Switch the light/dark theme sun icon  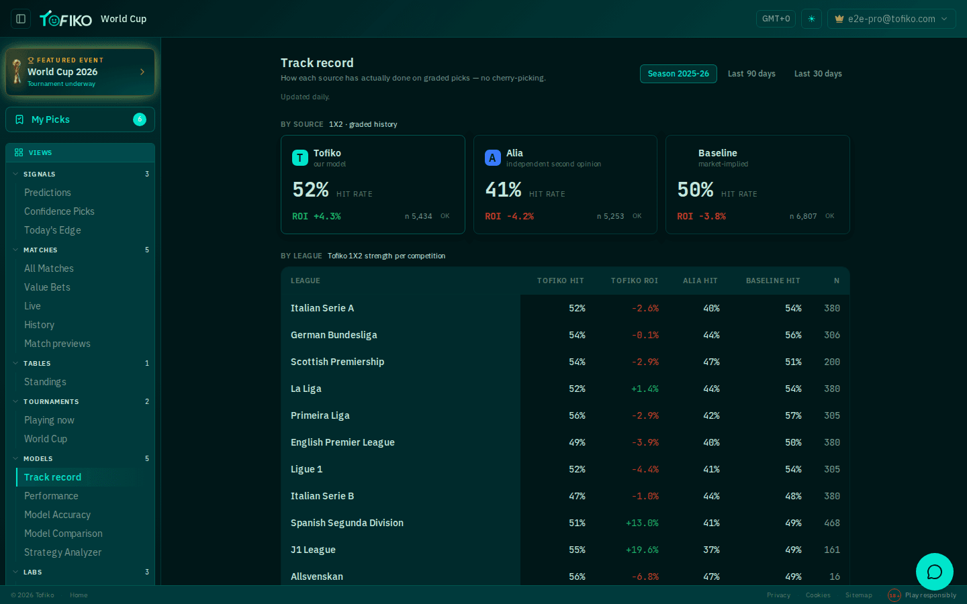pos(811,19)
